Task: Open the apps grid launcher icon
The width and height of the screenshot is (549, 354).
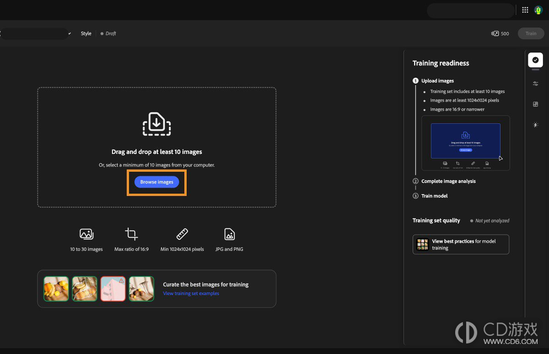Action: click(525, 10)
